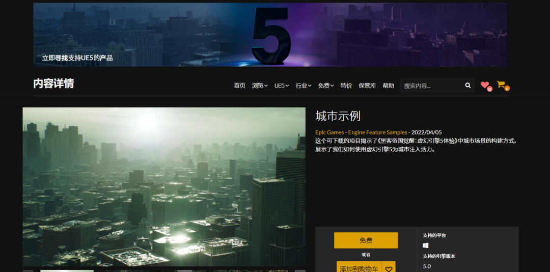Click the 立即寻找支持UE5的产品 banner
The width and height of the screenshot is (550, 272).
270,35
